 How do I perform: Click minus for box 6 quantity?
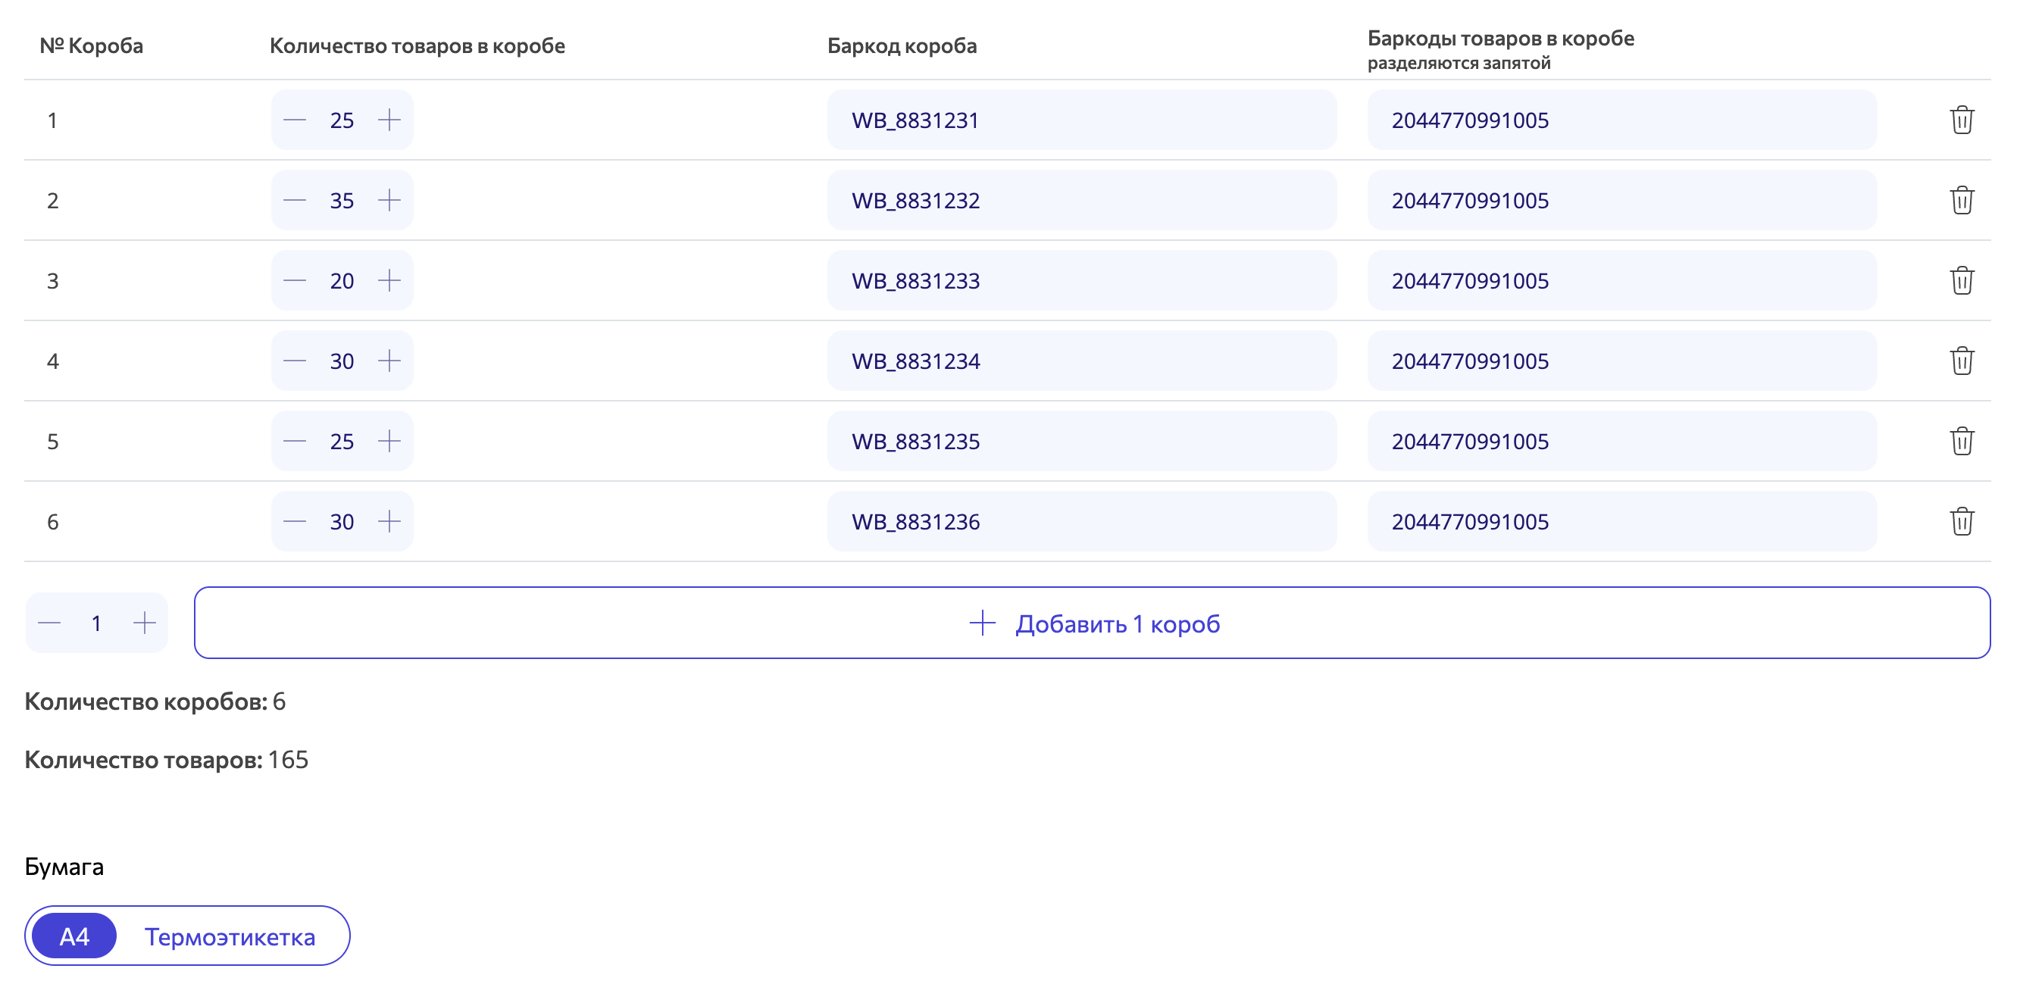coord(294,521)
